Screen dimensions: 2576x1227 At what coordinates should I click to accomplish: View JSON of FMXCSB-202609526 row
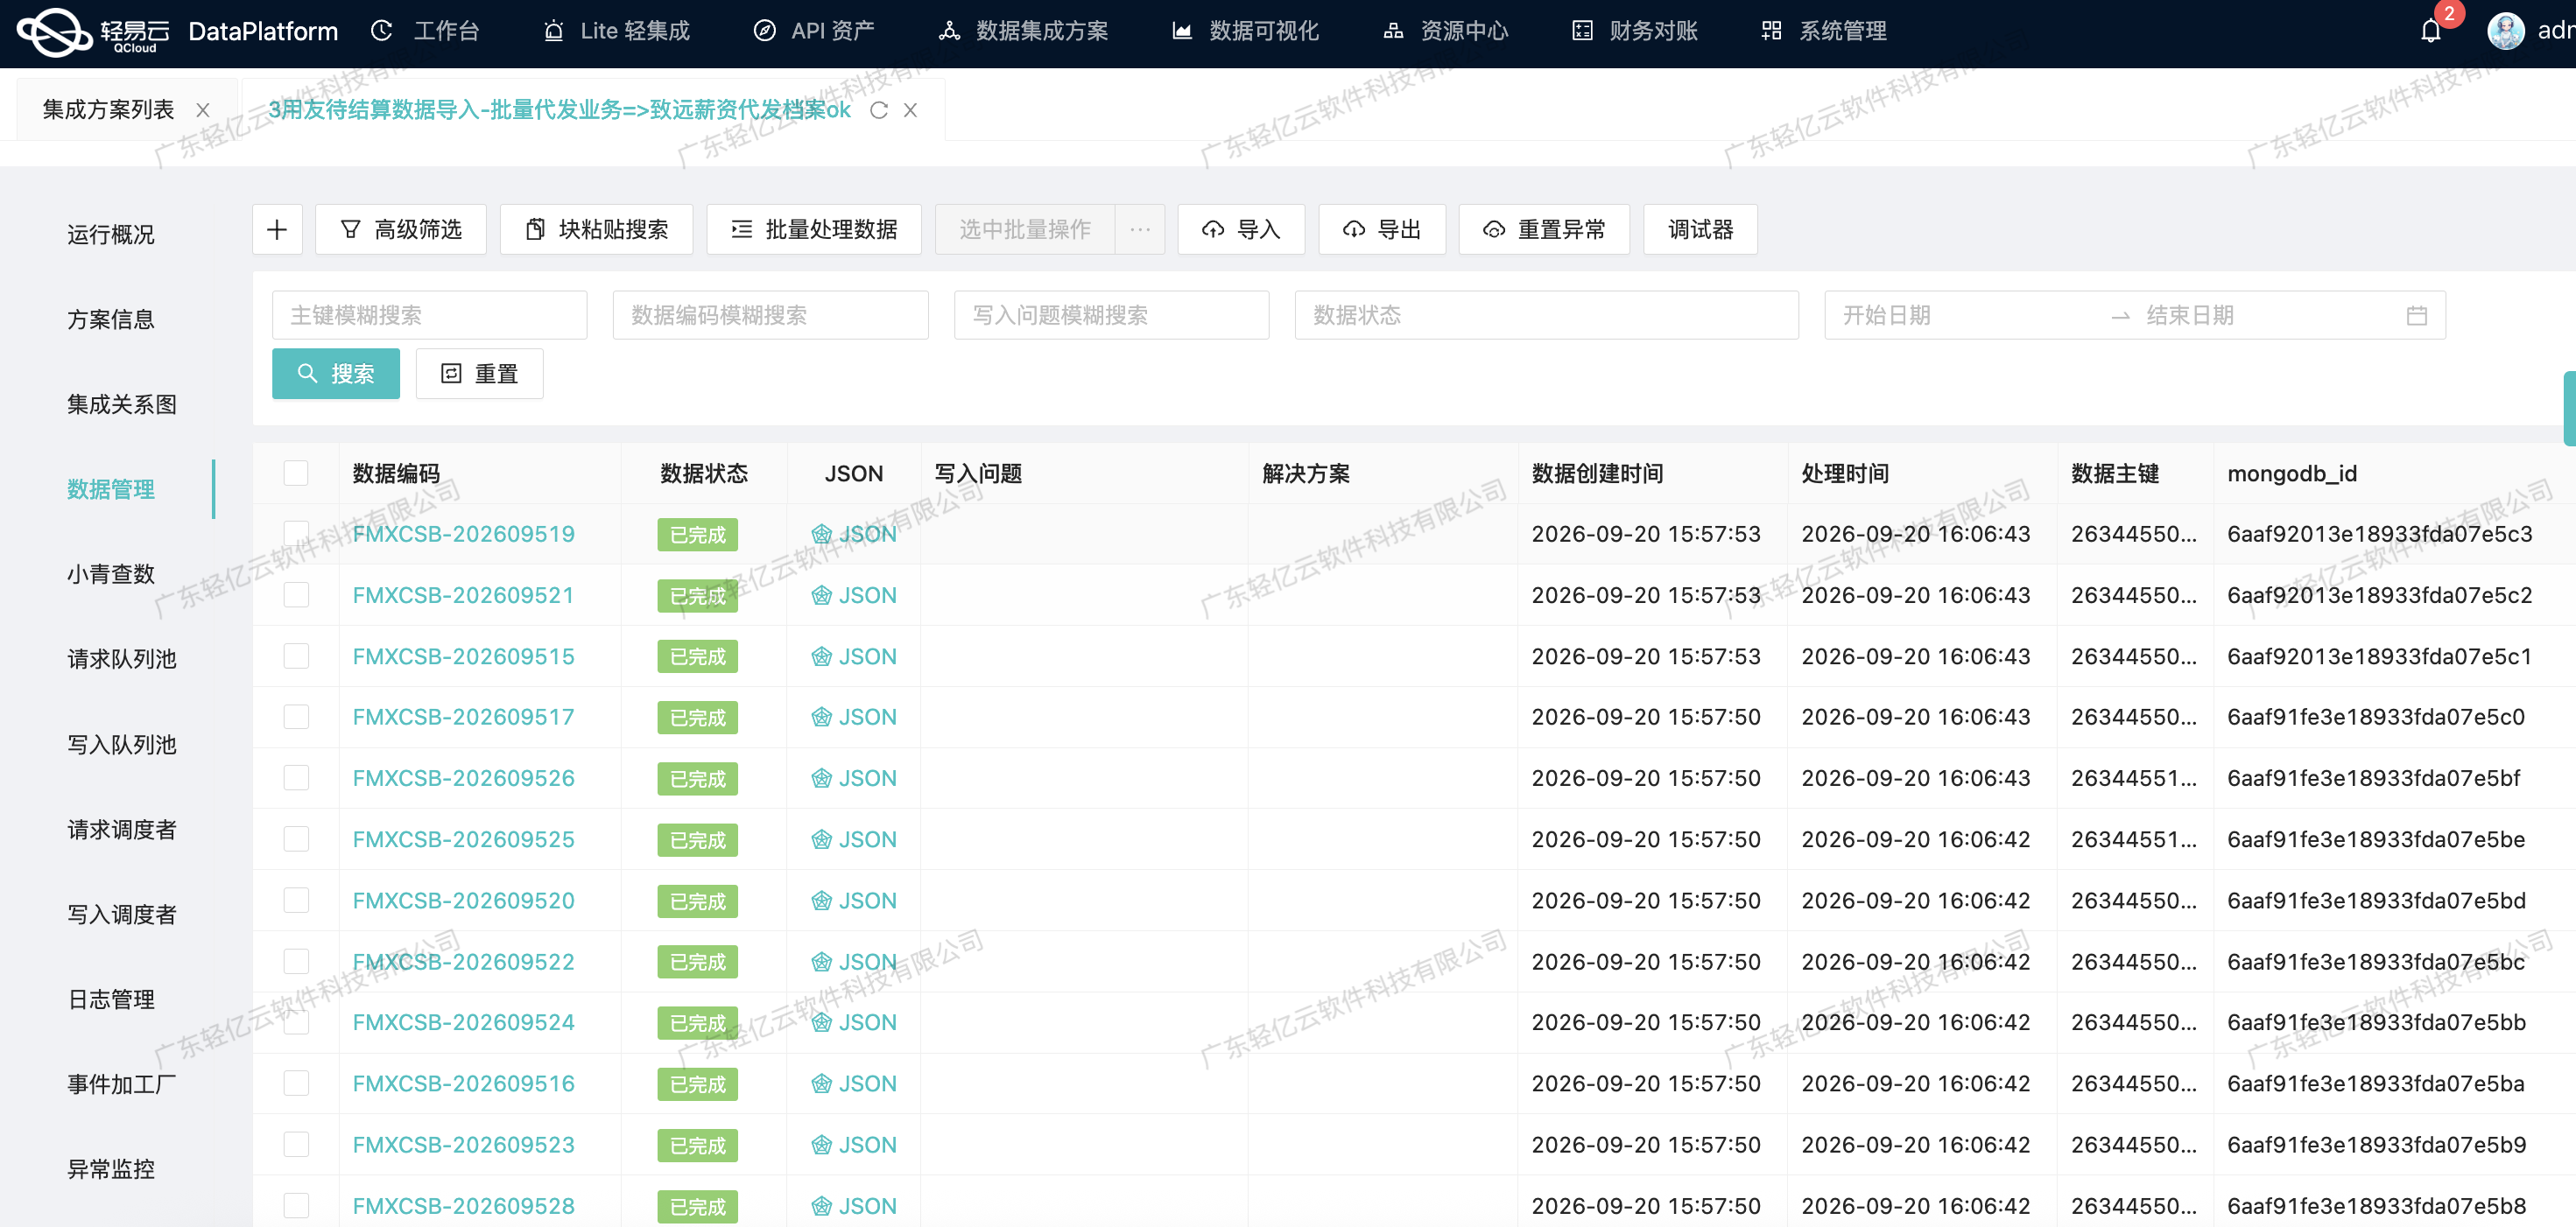[x=854, y=778]
